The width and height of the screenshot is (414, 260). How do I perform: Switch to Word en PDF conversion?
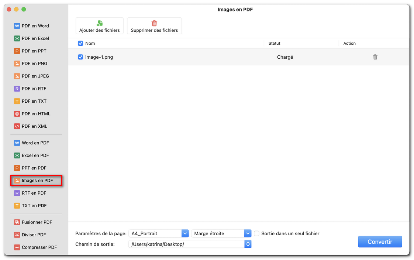tap(35, 143)
